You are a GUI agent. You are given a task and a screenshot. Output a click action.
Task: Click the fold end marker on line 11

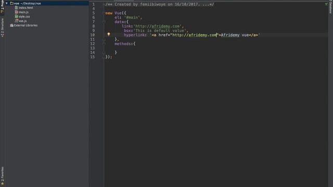coord(104,39)
